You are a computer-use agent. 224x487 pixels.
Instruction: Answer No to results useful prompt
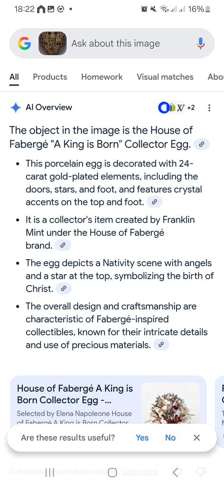[170, 438]
